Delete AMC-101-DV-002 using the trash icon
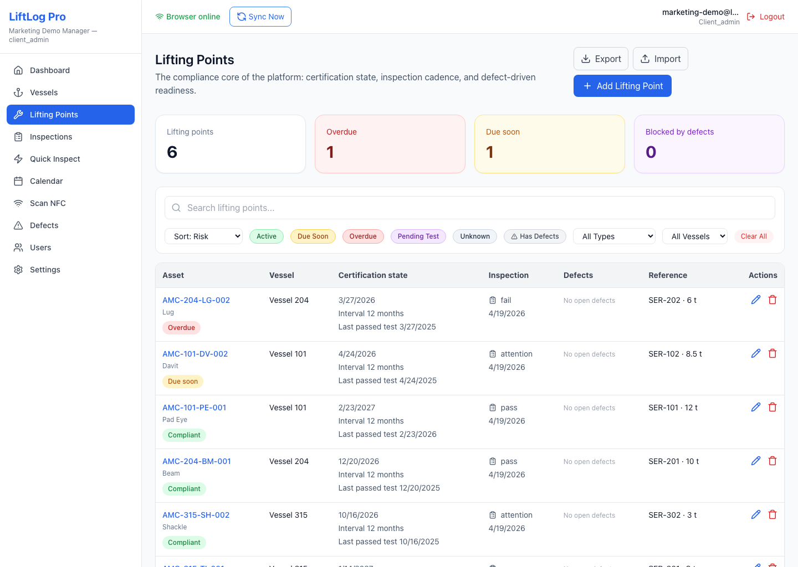Viewport: 798px width, 567px height. (773, 353)
